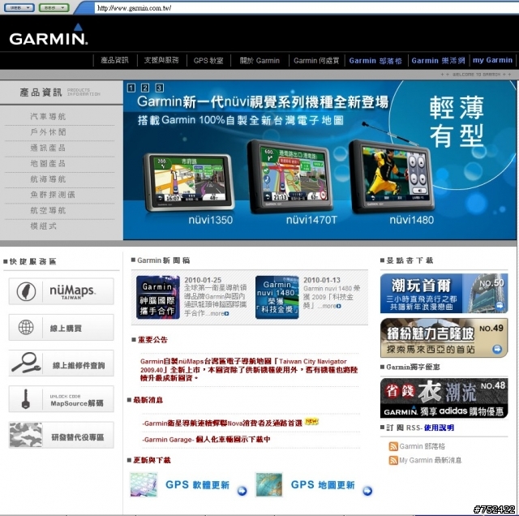Click the globe icon for 線上購買

pos(26,328)
